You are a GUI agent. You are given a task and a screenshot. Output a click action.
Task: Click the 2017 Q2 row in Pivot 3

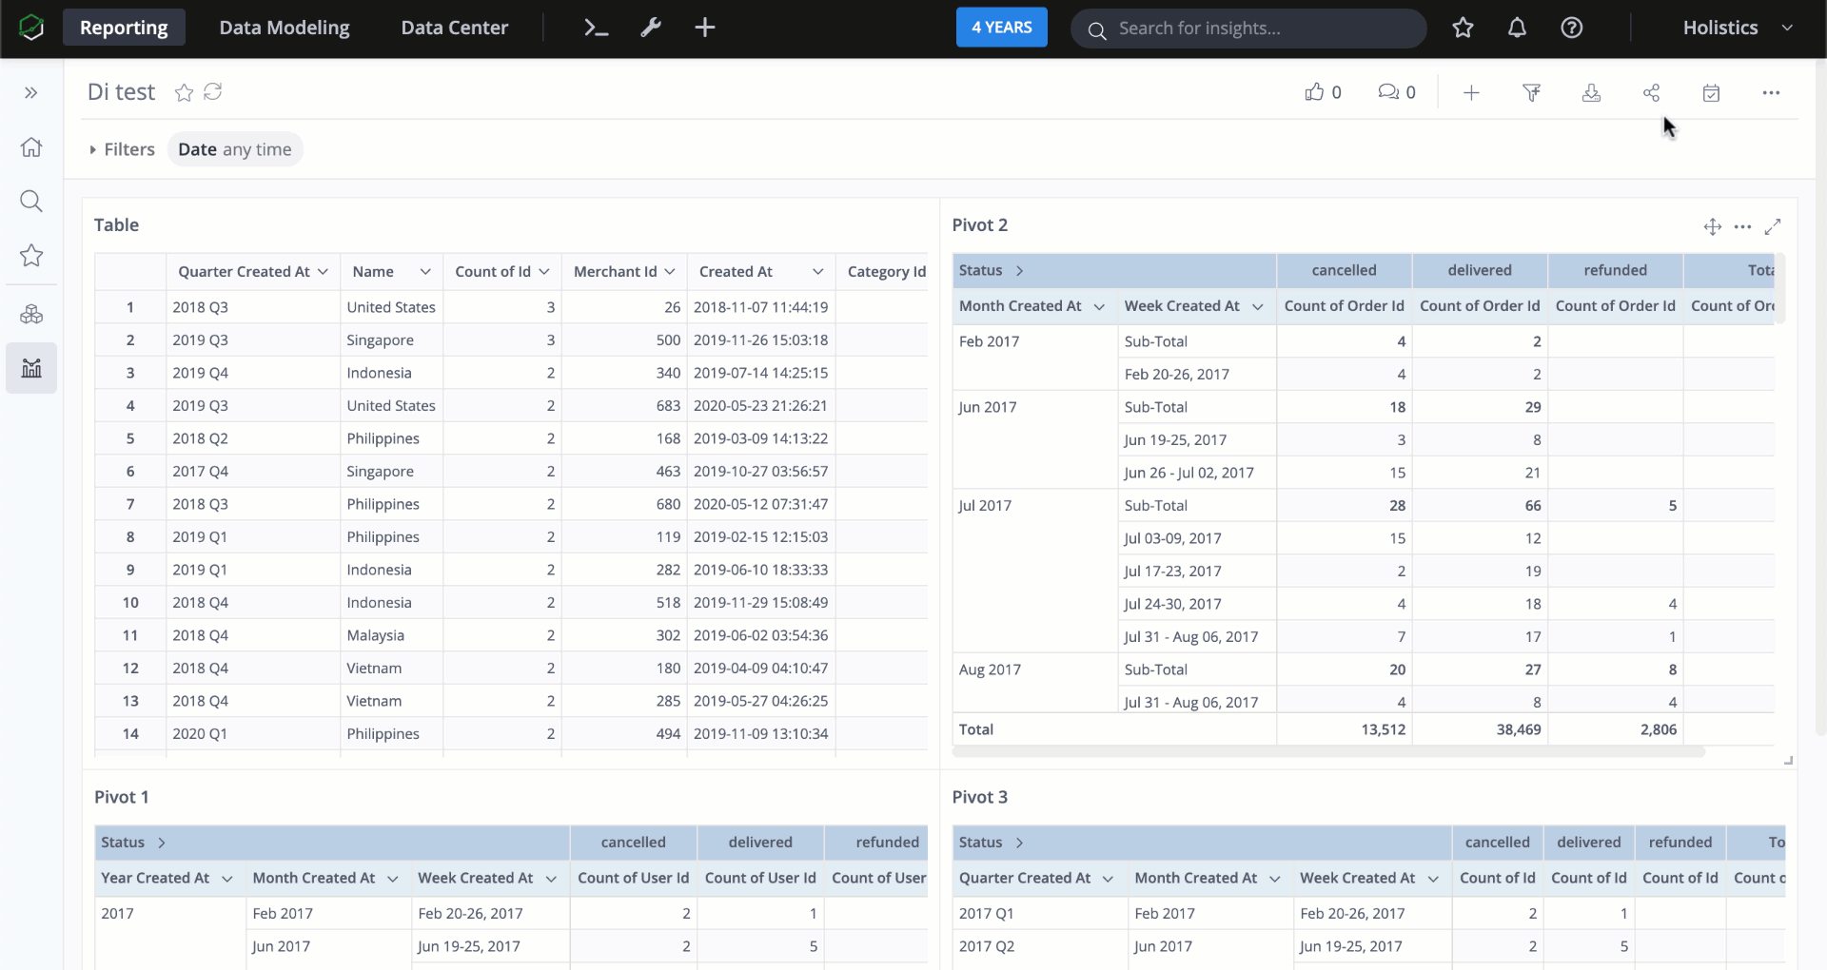(x=987, y=946)
